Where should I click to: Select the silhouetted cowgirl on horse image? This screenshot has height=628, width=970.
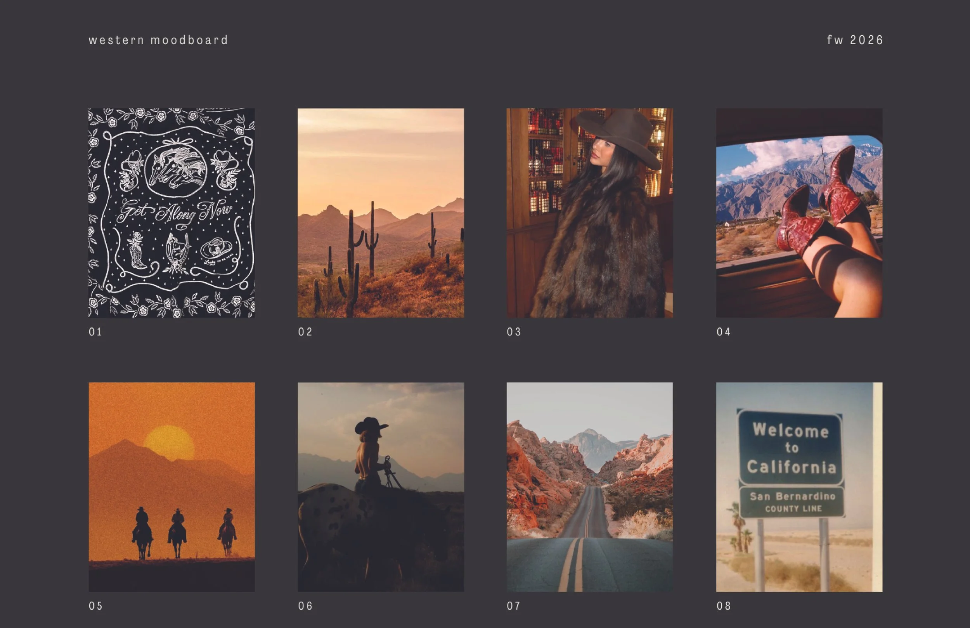pos(381,487)
